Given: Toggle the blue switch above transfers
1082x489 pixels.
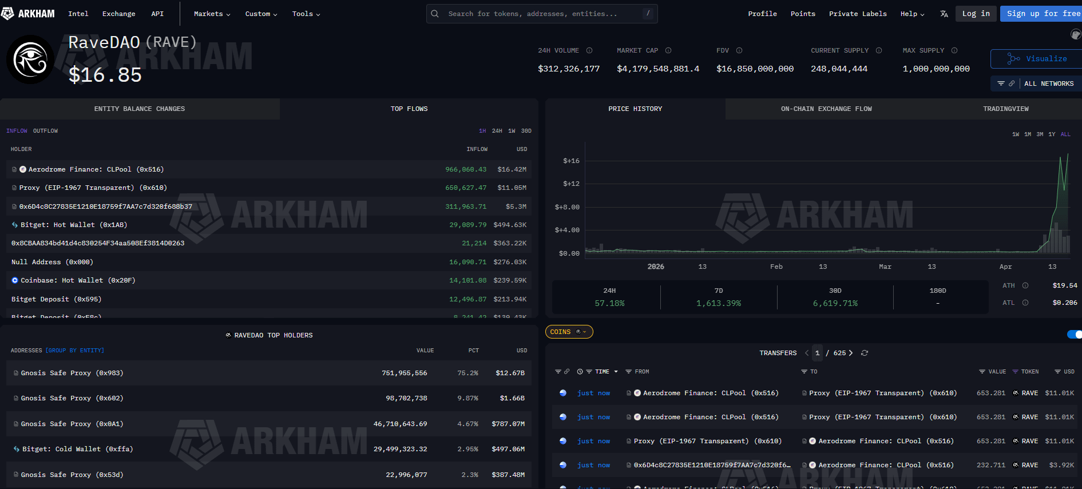Looking at the screenshot, I should tap(1073, 334).
